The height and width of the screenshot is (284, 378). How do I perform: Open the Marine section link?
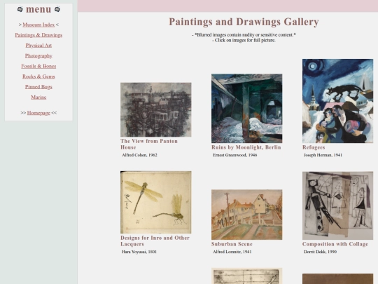[x=38, y=97]
